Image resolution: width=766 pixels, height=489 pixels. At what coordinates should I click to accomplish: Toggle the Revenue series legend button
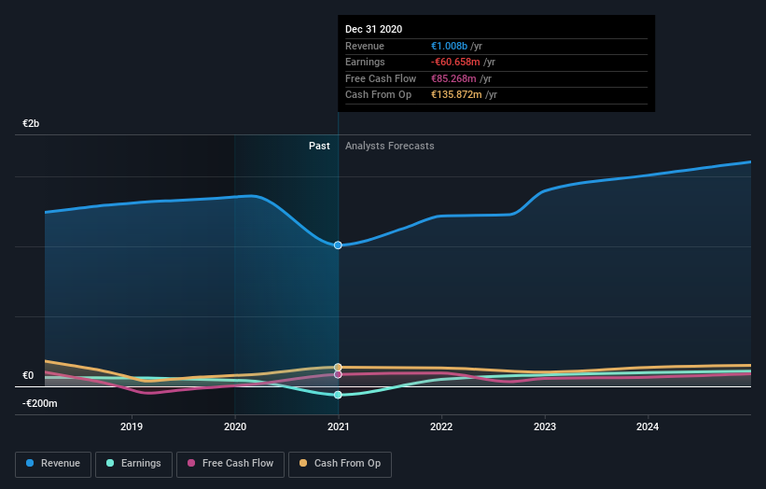pos(53,464)
